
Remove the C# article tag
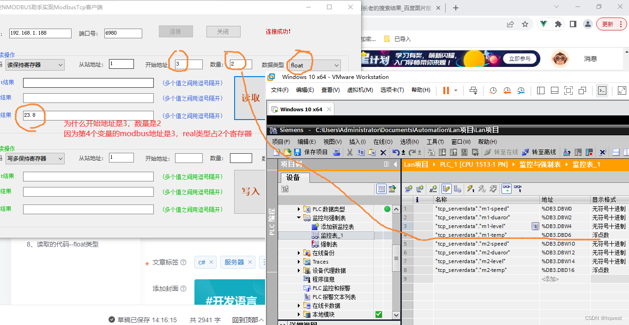[x=211, y=262]
